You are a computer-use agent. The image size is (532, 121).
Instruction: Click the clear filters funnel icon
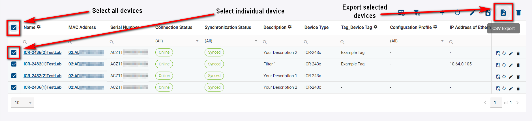click(x=417, y=13)
